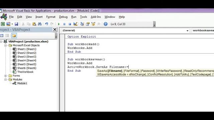214x120 pixels.
Task: Click the Toolbox icon in toolbar
Action: (x=99, y=24)
